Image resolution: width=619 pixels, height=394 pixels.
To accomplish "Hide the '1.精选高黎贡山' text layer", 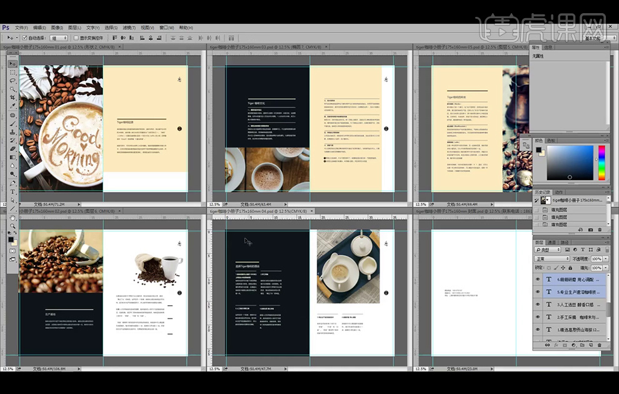I will [x=538, y=330].
